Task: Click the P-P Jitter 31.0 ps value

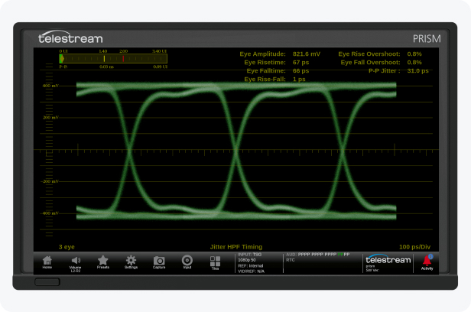Action: coord(417,71)
